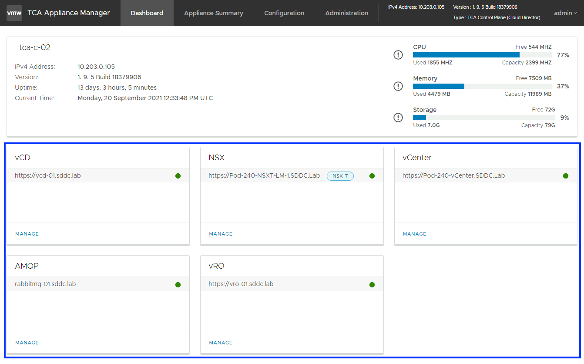Click the CPU warning status icon
The width and height of the screenshot is (584, 364).
(398, 55)
